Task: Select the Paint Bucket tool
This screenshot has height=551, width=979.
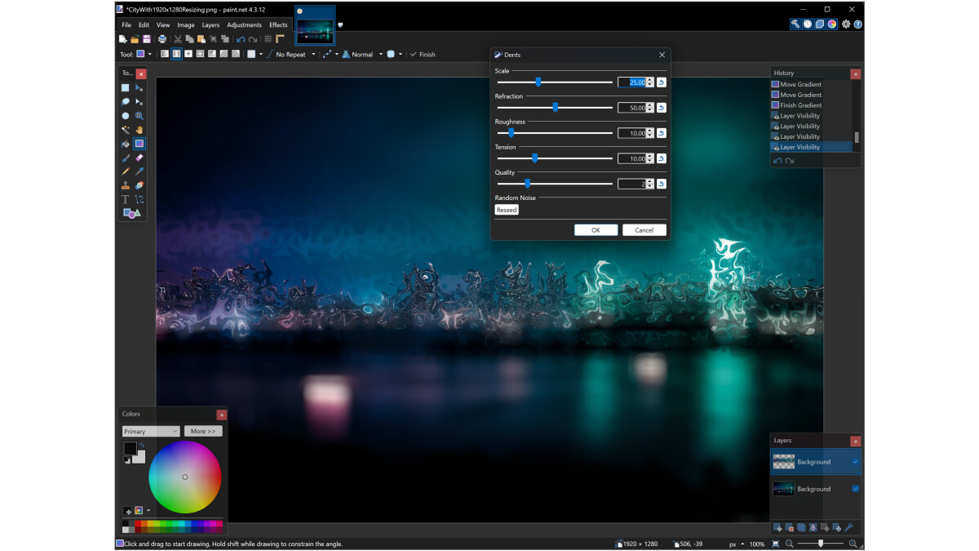Action: (x=125, y=143)
